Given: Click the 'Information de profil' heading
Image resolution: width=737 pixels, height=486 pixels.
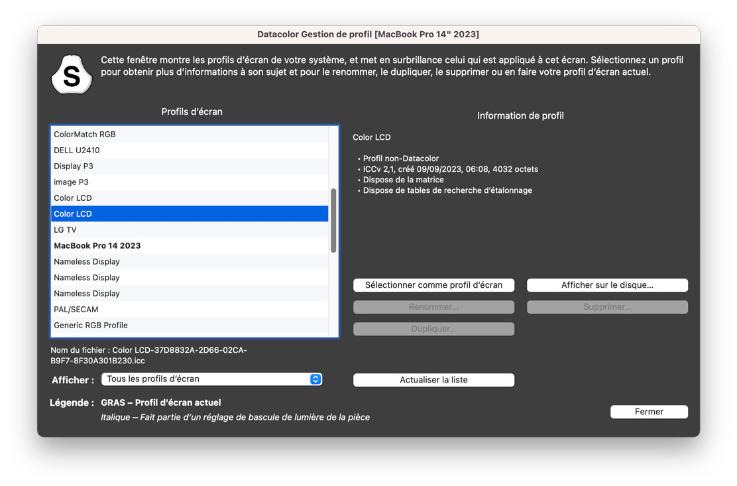Looking at the screenshot, I should 520,115.
